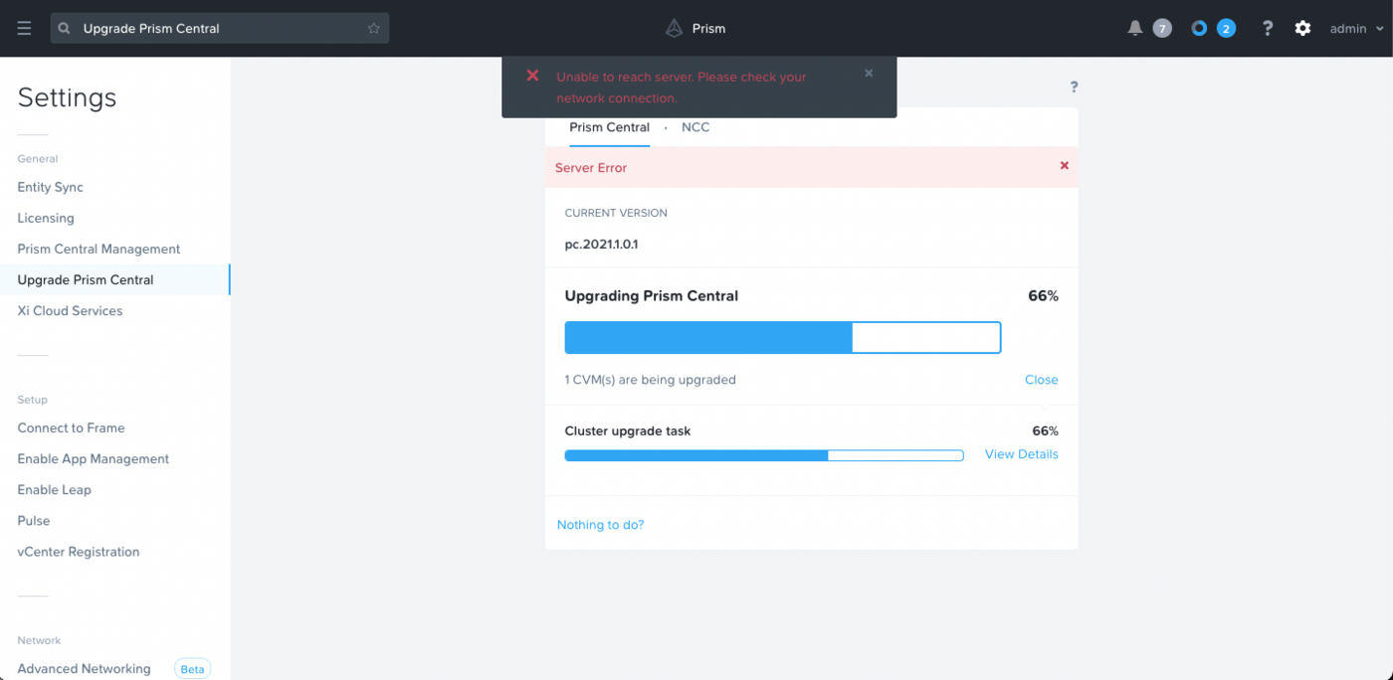Click the Upgrading Prism Central progress bar

782,338
